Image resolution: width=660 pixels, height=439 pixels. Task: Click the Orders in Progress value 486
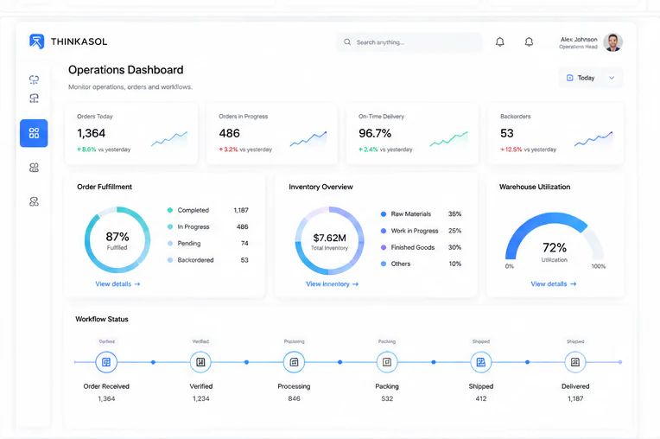[230, 133]
